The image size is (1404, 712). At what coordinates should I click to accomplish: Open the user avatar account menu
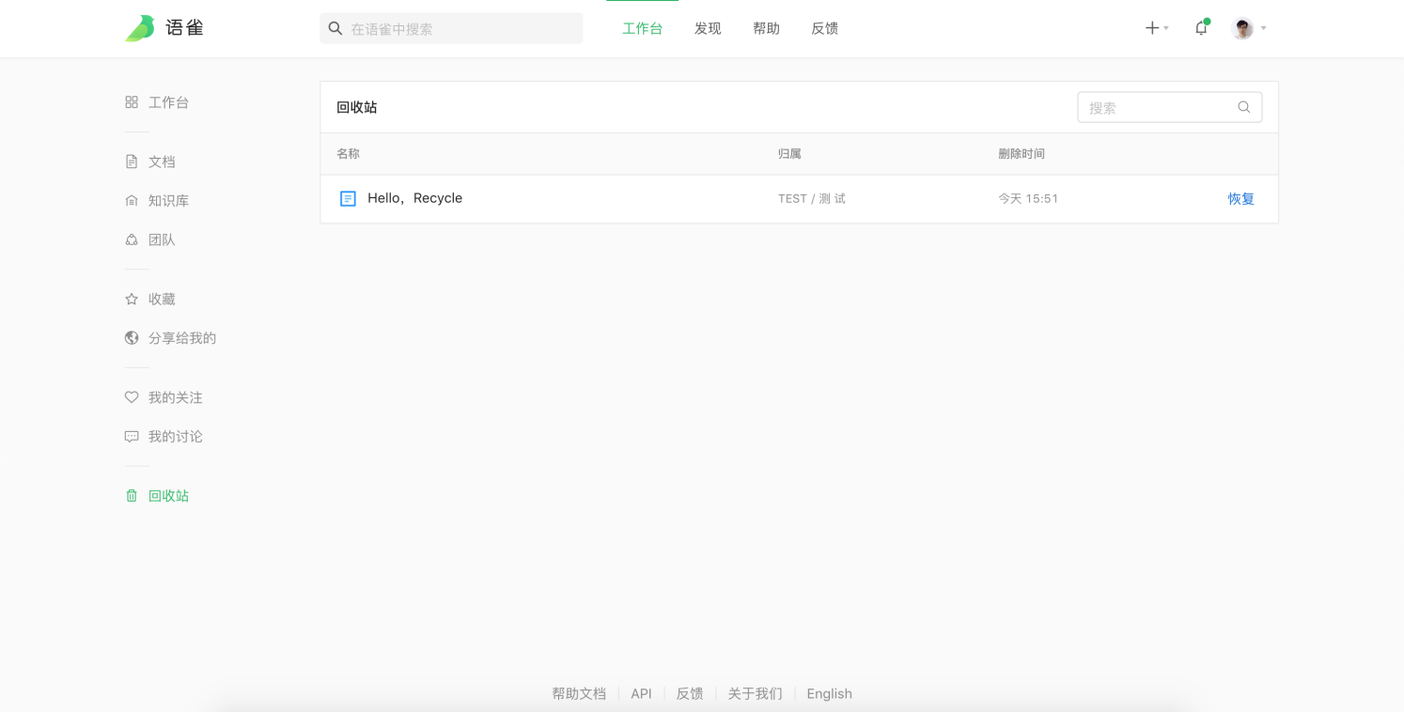pos(1244,28)
